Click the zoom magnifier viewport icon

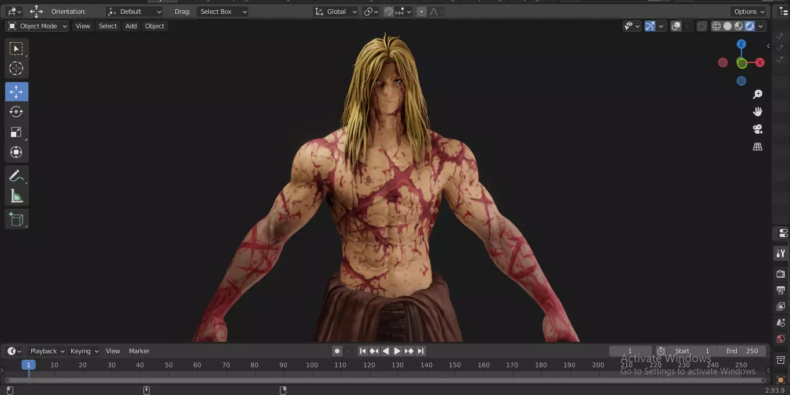[x=758, y=94]
